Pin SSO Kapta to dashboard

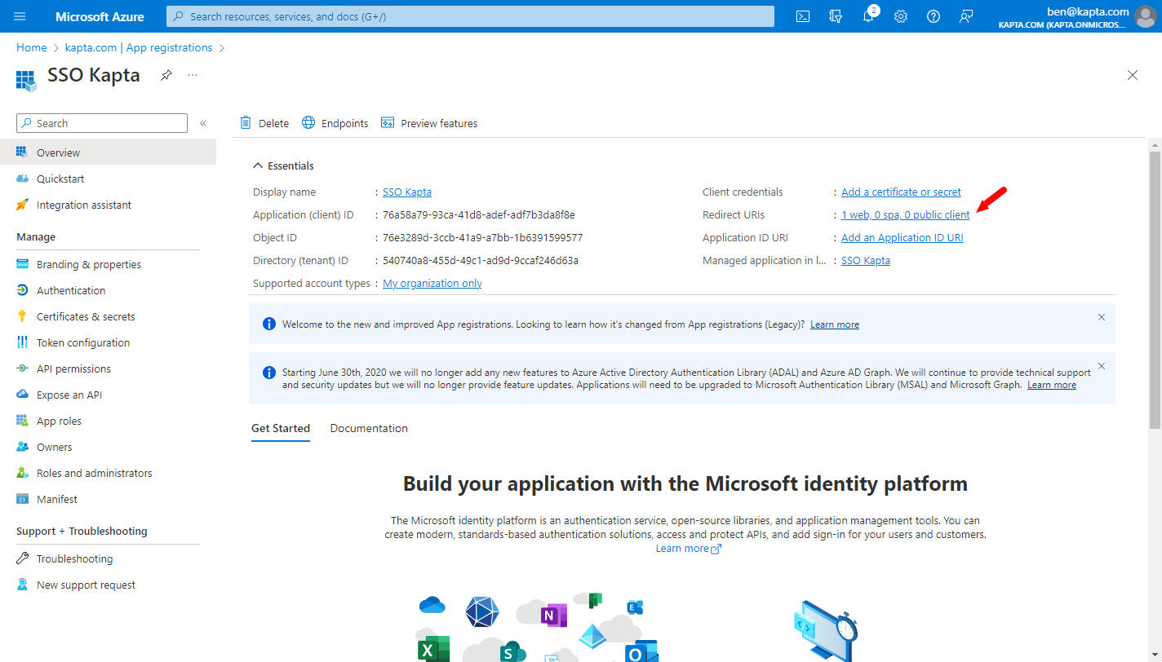pos(166,75)
